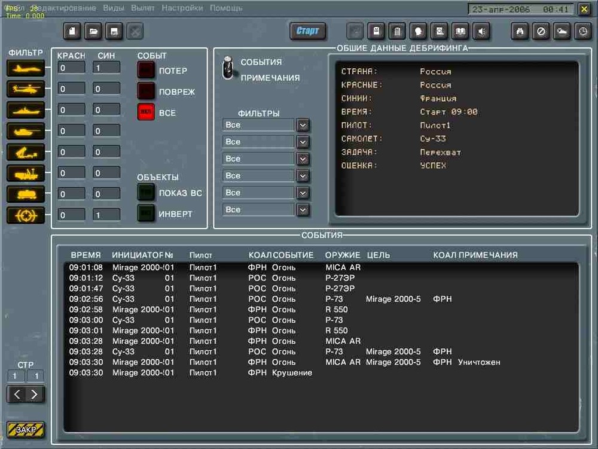598x449 pixels.
Task: Toggle the ВСЕ events red button
Action: [x=146, y=113]
